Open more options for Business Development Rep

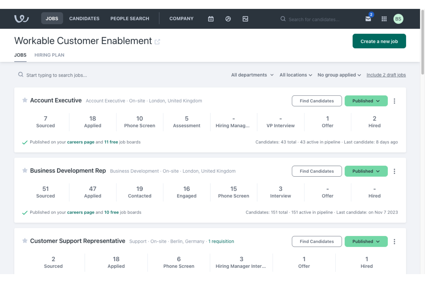coord(394,171)
